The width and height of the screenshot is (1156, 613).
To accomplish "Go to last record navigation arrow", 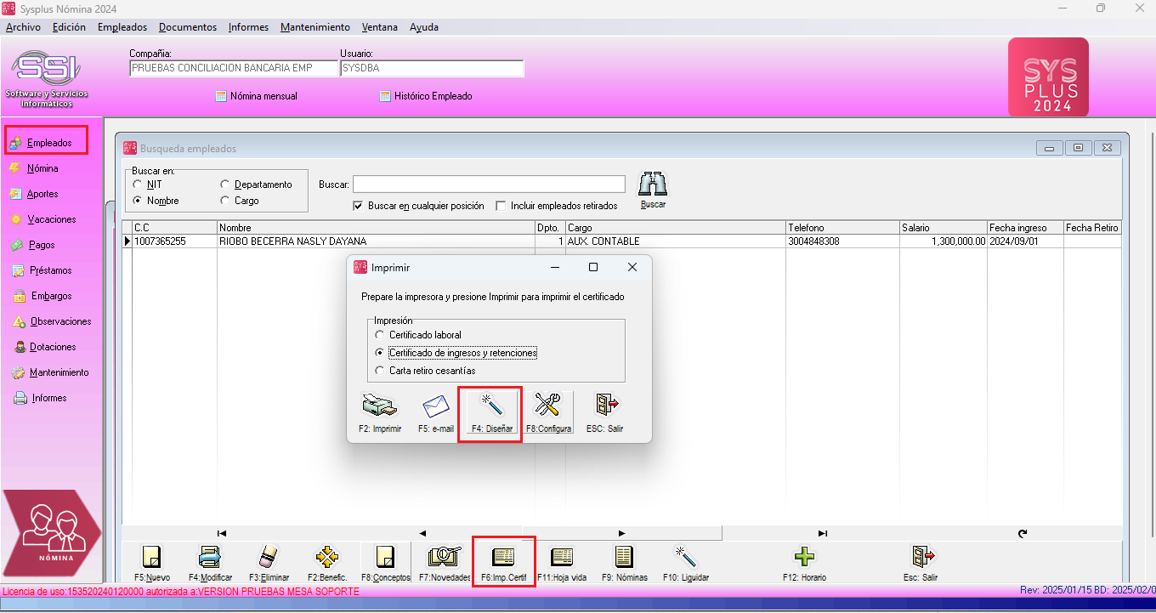I will 822,533.
